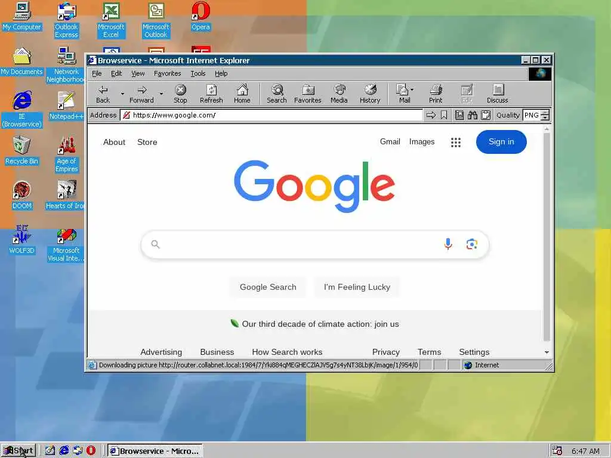This screenshot has height=458, width=611.
Task: Open the Terms footer link
Action: tap(430, 352)
